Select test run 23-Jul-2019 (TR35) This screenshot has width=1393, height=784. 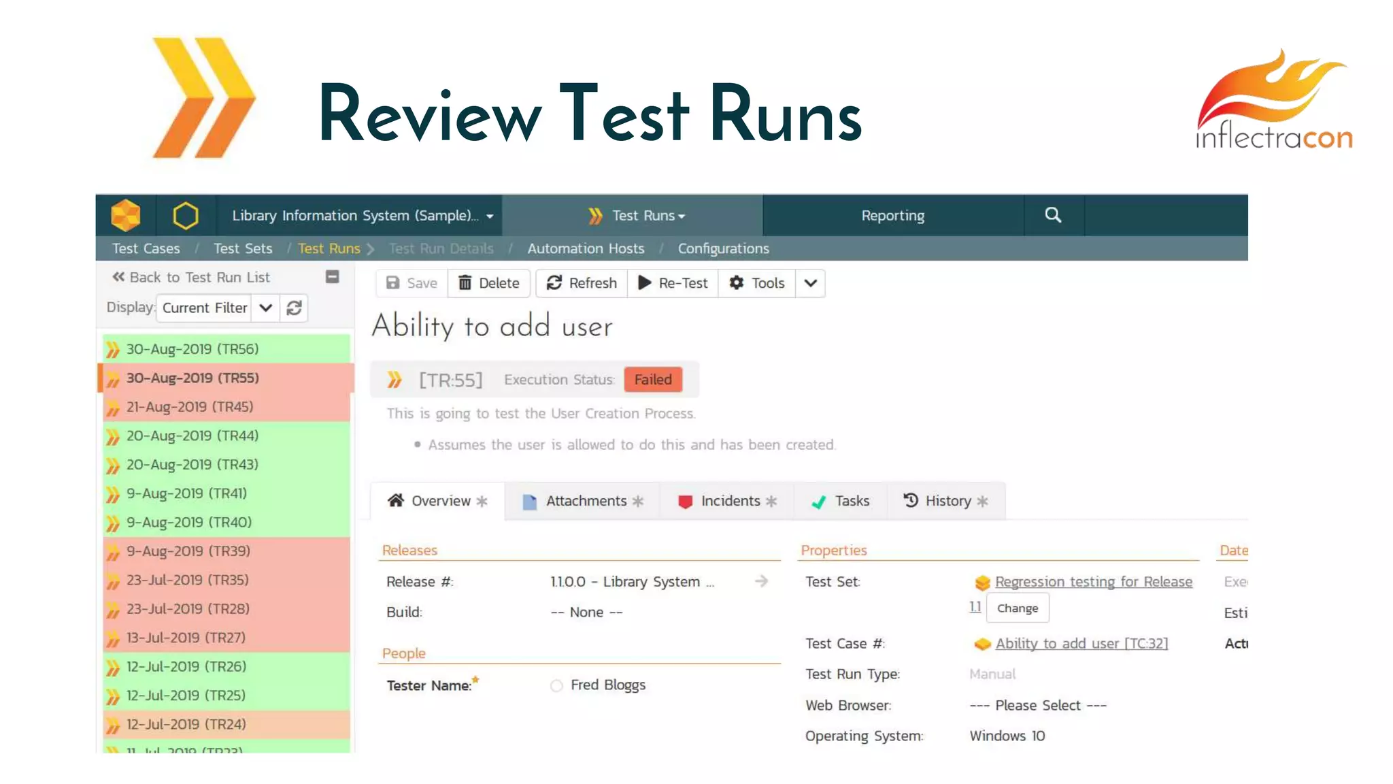(x=226, y=581)
